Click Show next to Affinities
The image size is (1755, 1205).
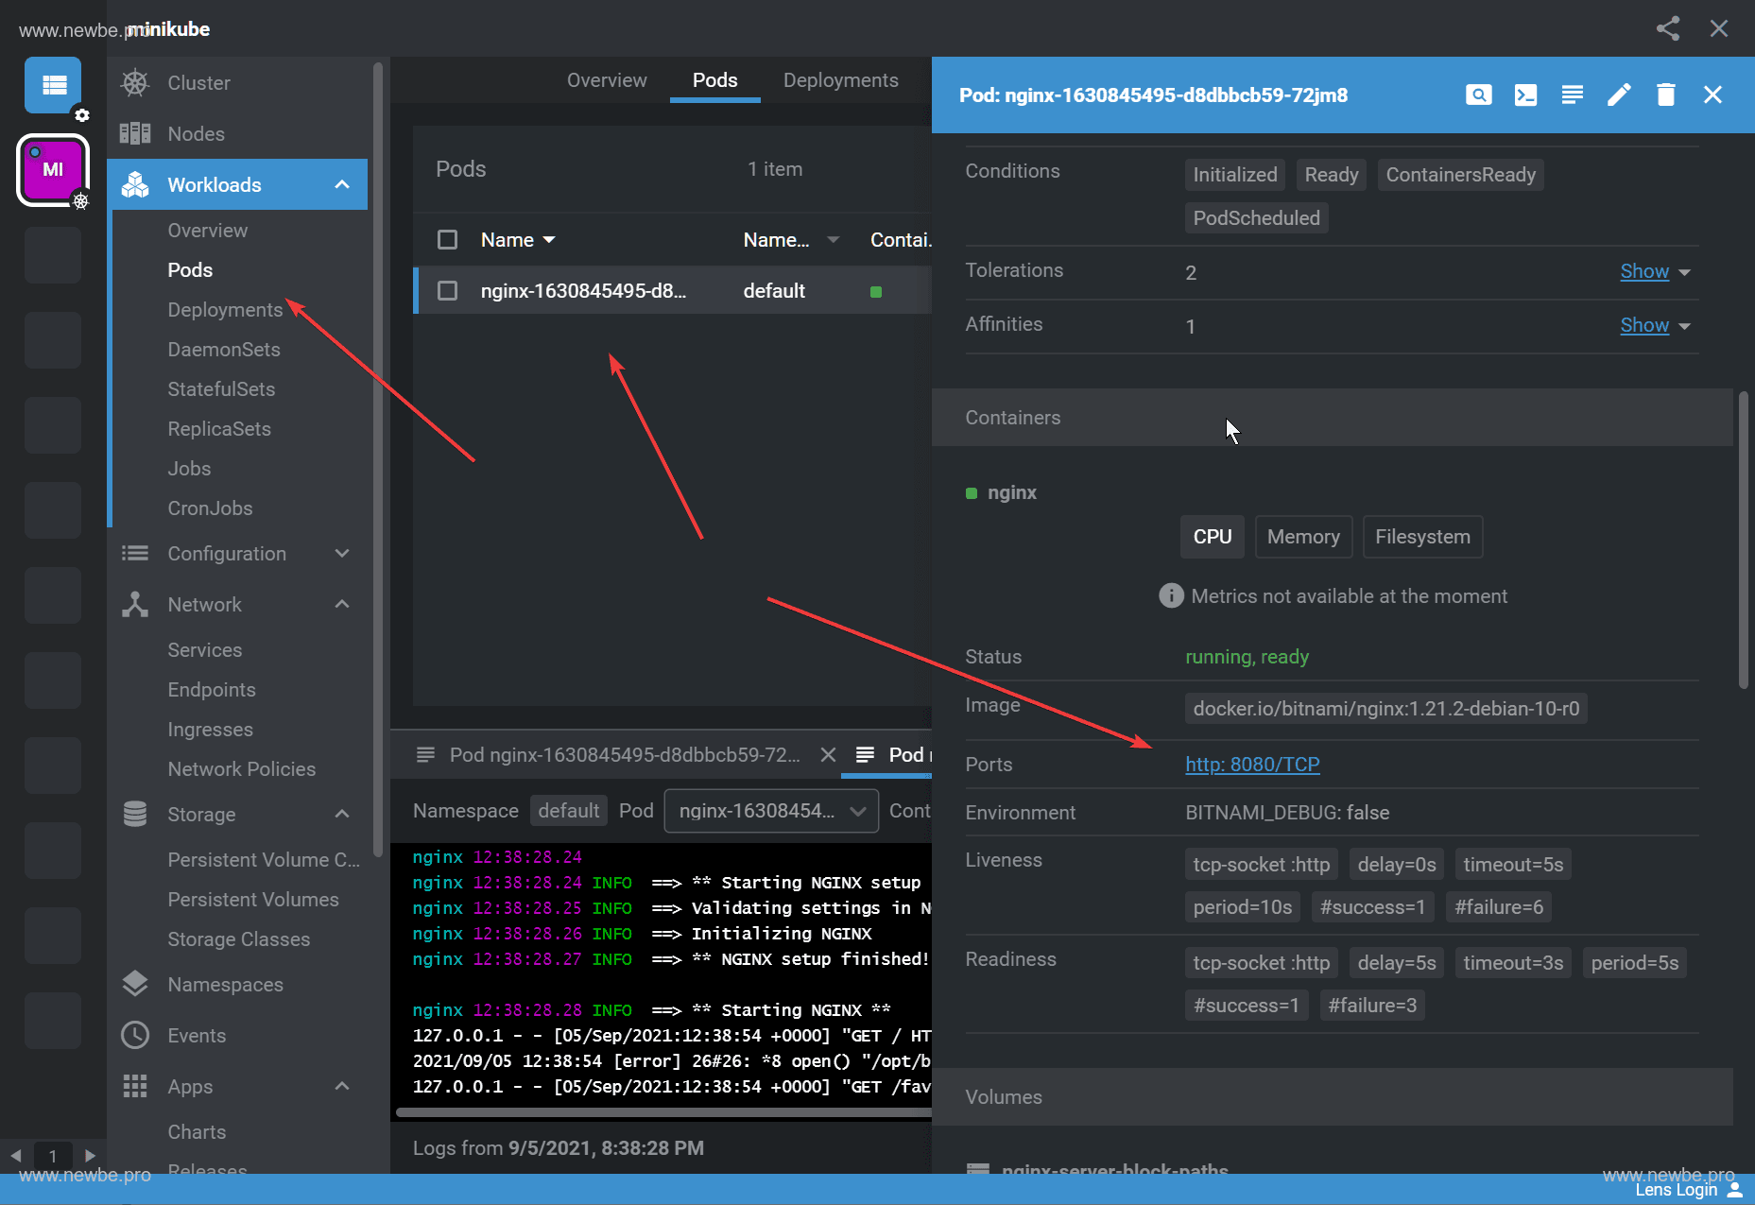coord(1652,325)
